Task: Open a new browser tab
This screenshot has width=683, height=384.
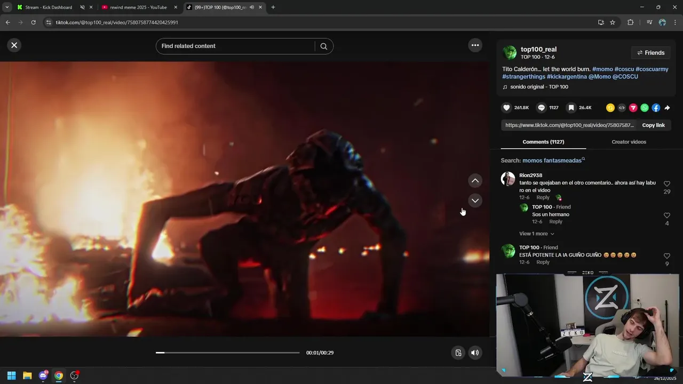Action: point(273,7)
